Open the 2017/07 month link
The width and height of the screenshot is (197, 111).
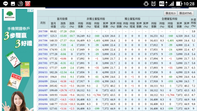[x=43, y=36]
